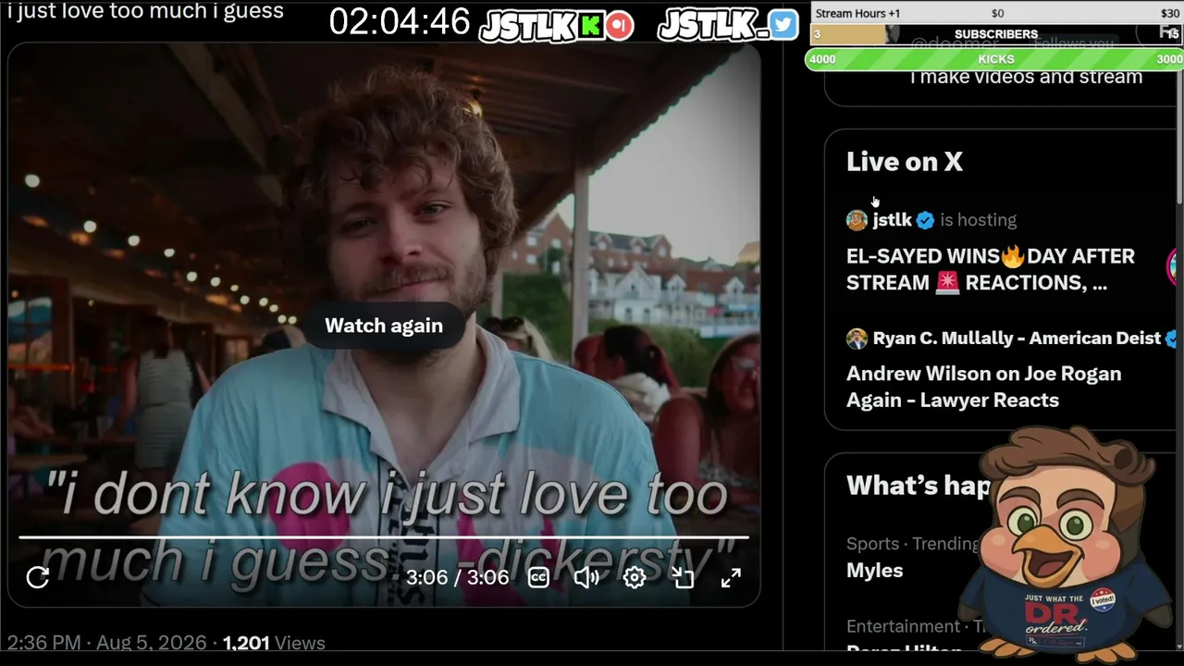This screenshot has width=1184, height=666.
Task: Click the 'Live on X' heading
Action: (x=905, y=162)
